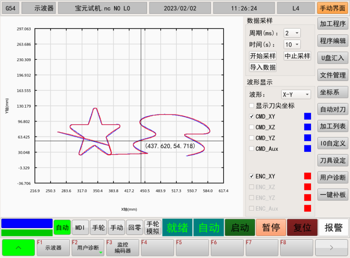Open the 周期(ms) dropdown
Image resolution: width=350 pixels, height=258 pixels.
292,33
